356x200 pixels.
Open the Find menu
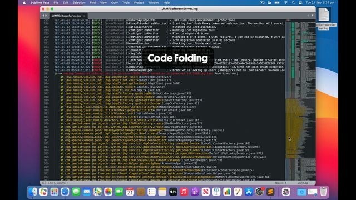[93, 3]
